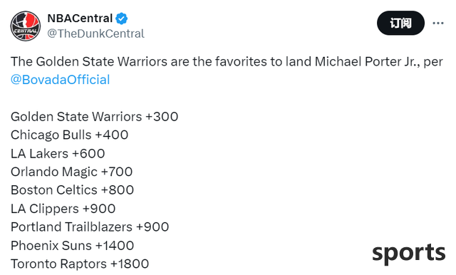456x275 pixels.
Task: Click the Toronto Raptors +1800 line
Action: (x=80, y=264)
